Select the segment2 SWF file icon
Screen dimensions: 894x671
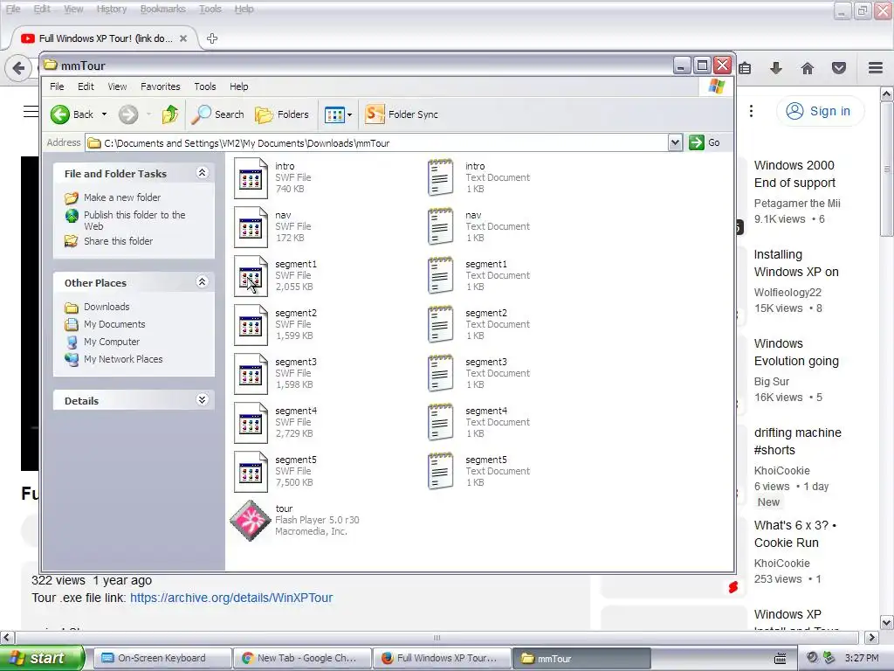tap(251, 325)
